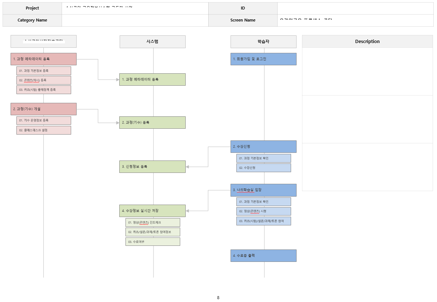The image size is (437, 302).
Task: Select the '3. 나의학습실 입장' box
Action: point(263,190)
